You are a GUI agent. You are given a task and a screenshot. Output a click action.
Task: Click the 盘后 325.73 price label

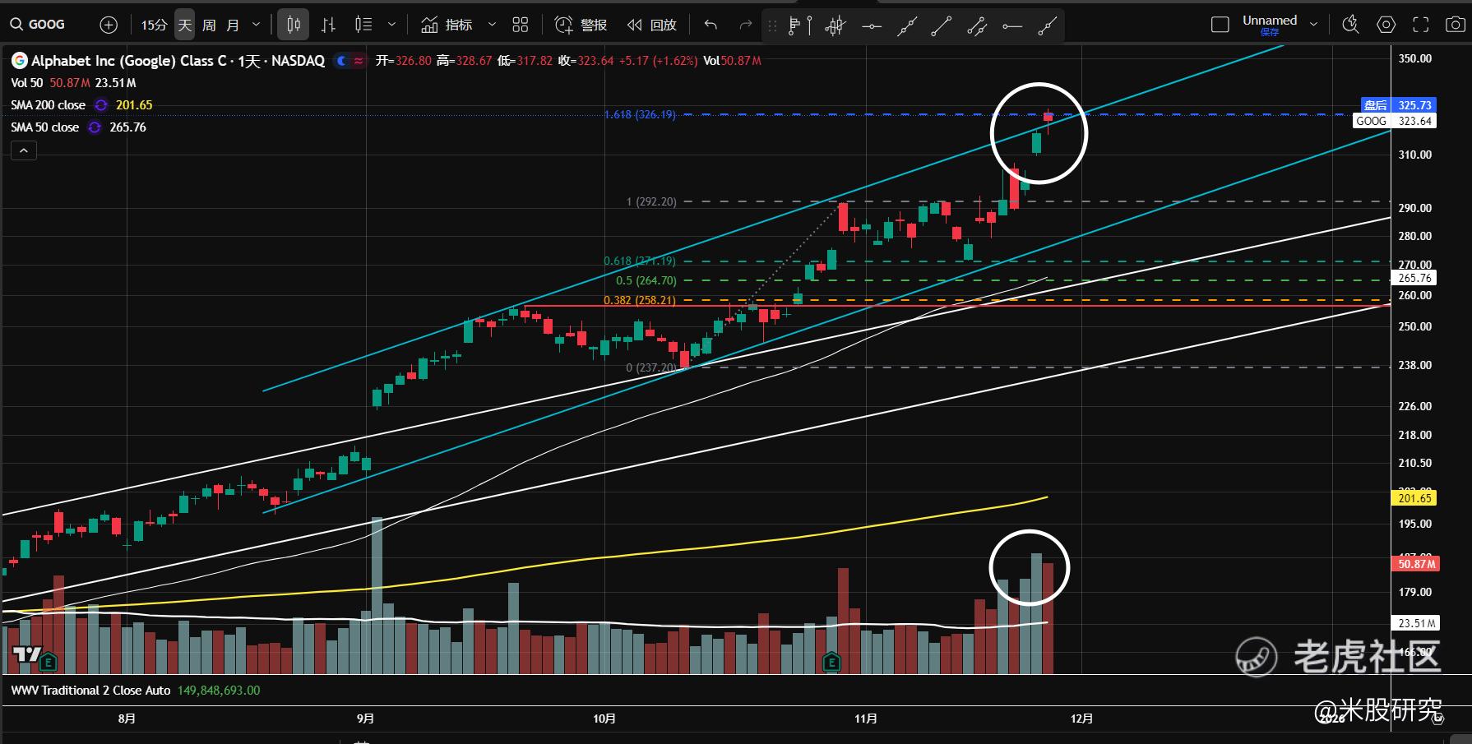click(1397, 105)
